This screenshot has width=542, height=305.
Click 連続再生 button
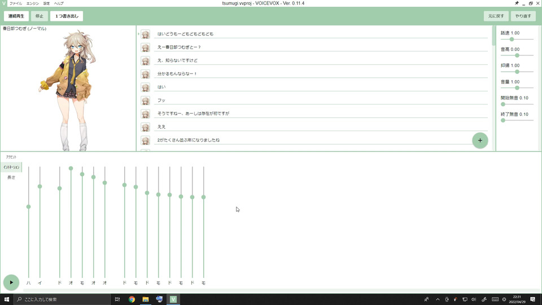point(16,16)
